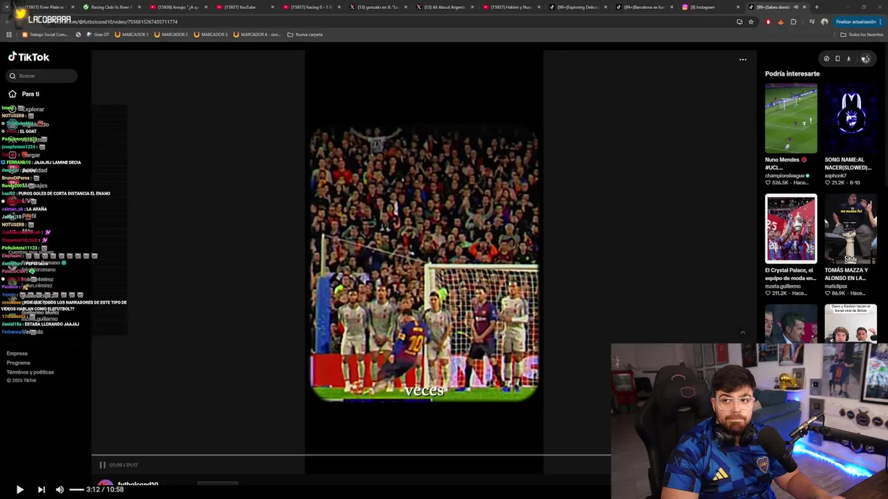
Task: Click the phone app icon top-right
Action: click(837, 59)
